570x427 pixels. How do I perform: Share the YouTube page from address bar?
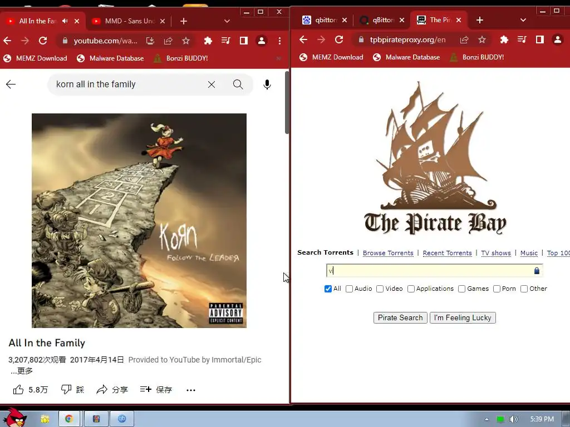(168, 41)
